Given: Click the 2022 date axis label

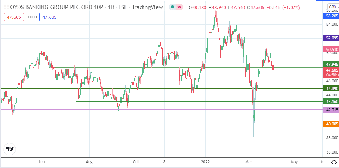Looking at the screenshot, I should click(206, 162).
